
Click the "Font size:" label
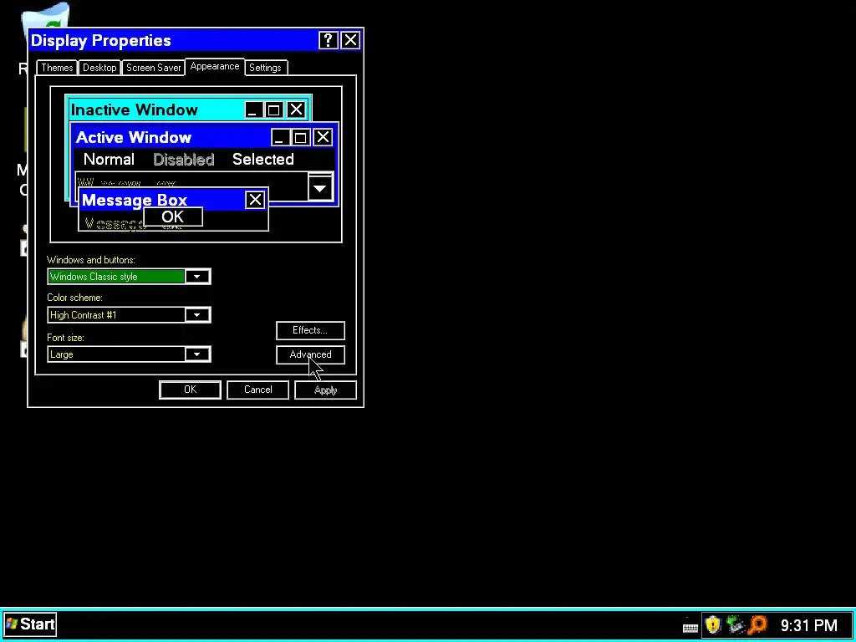pos(65,338)
